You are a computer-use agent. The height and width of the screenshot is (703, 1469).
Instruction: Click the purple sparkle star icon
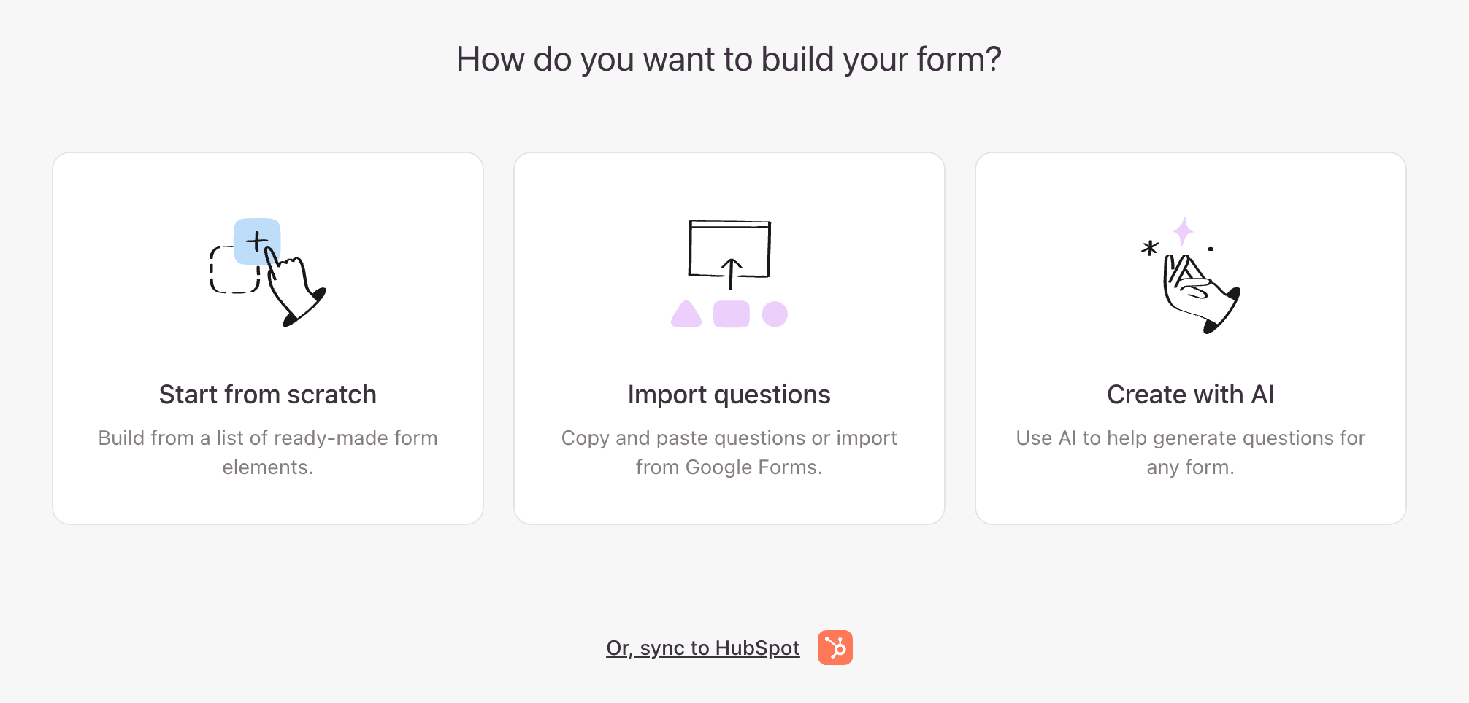[x=1183, y=232]
